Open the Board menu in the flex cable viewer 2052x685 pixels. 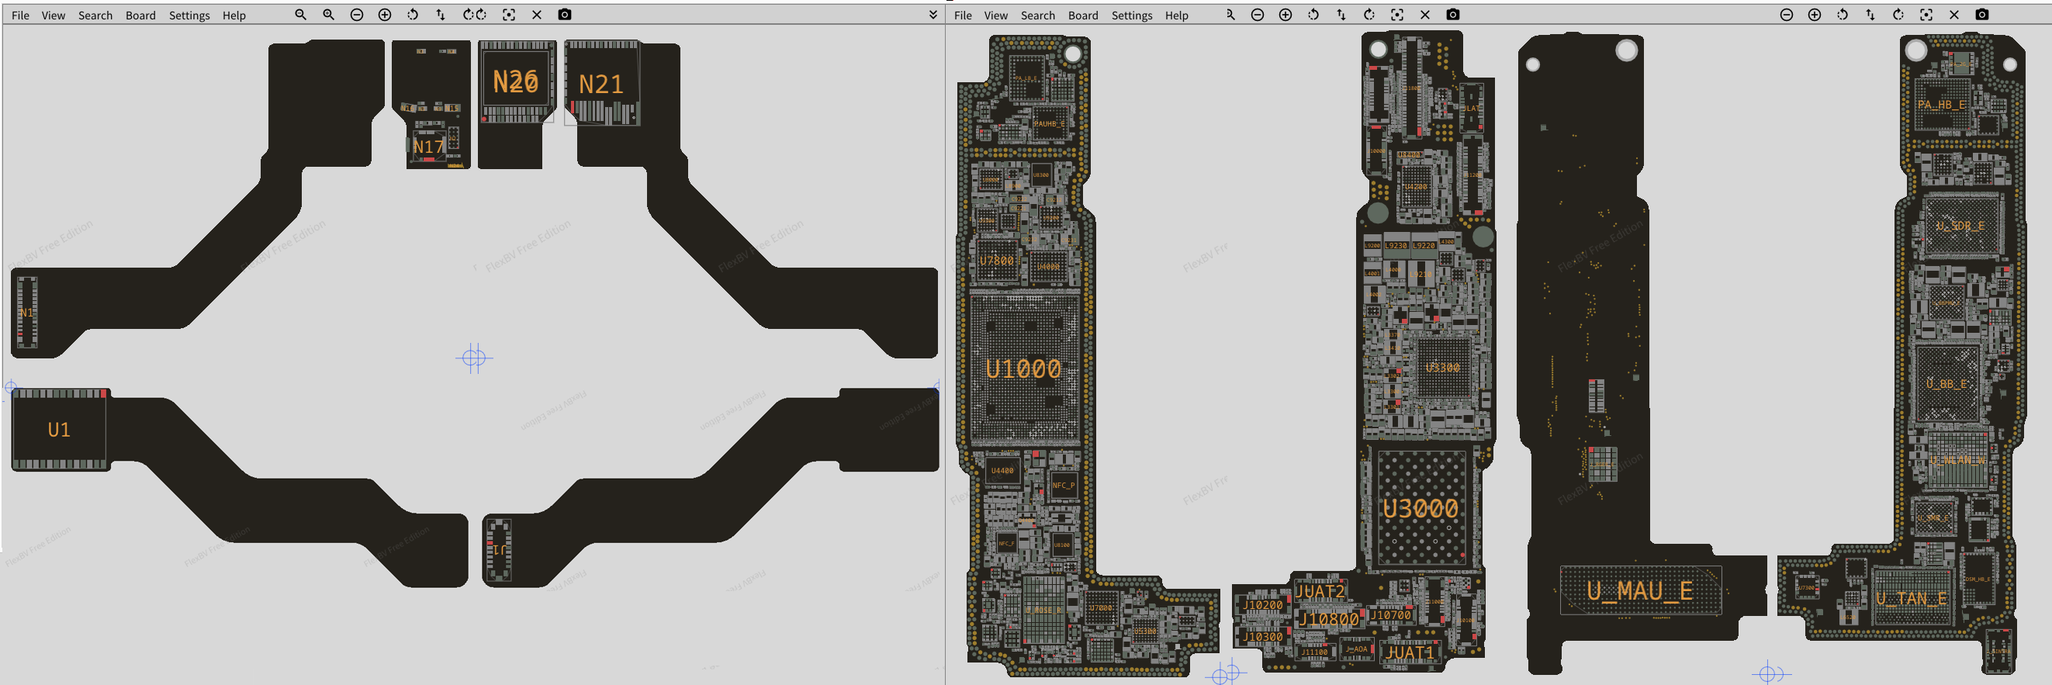click(140, 16)
